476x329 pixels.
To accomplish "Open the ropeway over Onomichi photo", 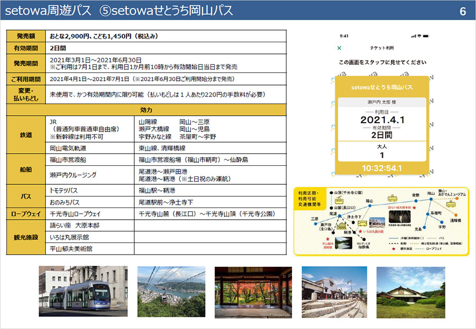I will (171, 292).
